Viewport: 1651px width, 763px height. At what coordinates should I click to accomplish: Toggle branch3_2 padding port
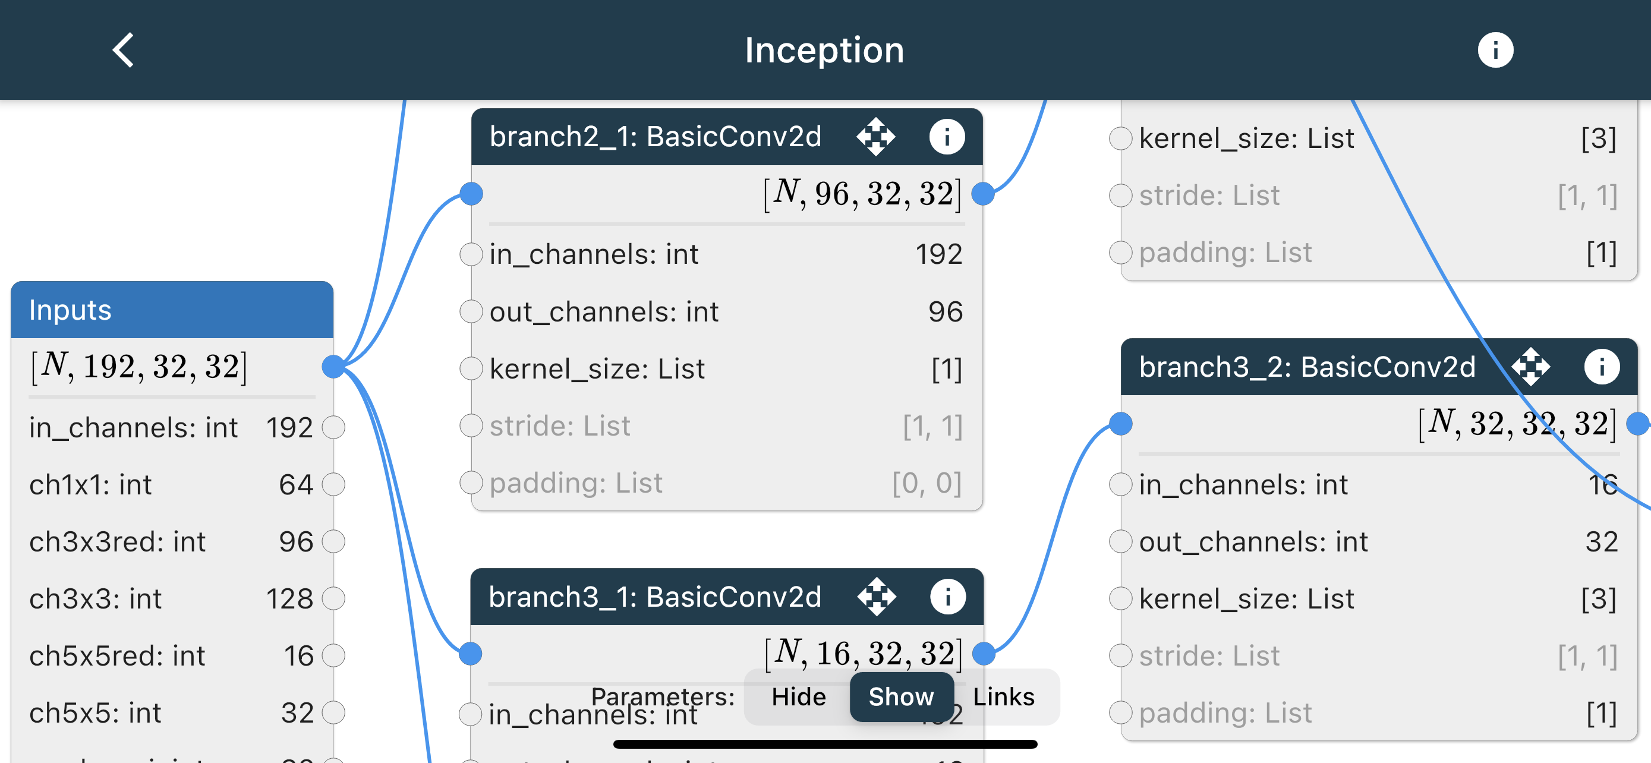1120,712
